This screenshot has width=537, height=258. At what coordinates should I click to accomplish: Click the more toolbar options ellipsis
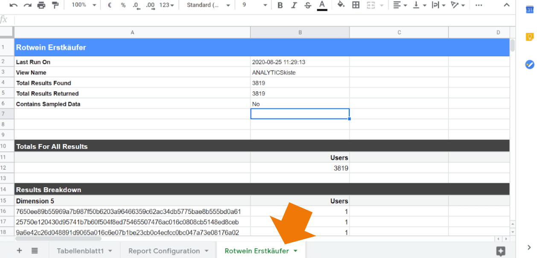479,5
